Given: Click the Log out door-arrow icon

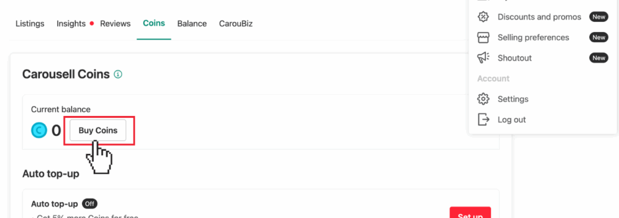Looking at the screenshot, I should point(483,120).
